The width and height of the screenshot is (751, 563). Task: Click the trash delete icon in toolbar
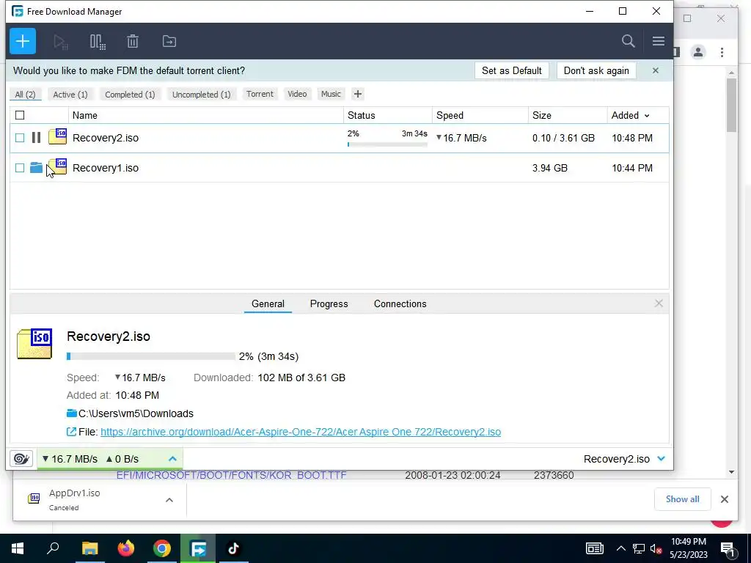coord(133,41)
